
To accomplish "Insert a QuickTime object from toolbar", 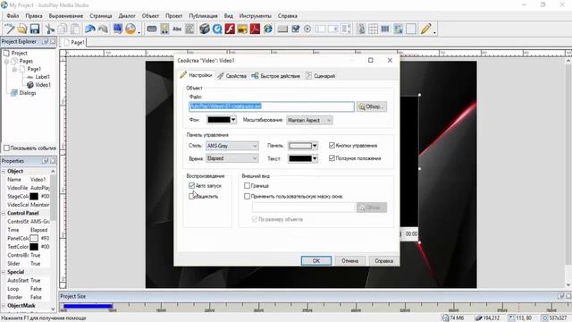I will click(217, 29).
